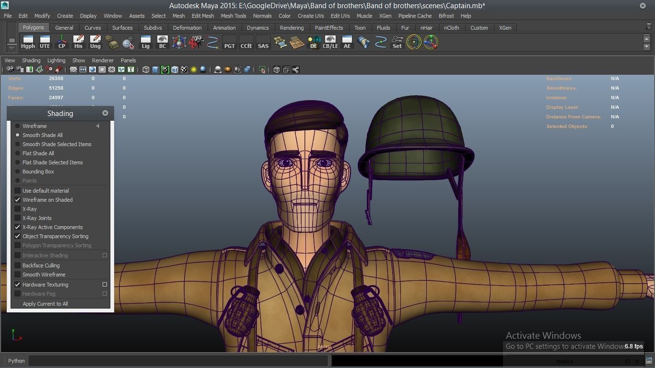The width and height of the screenshot is (655, 368).
Task: Click the shelf scroll down arrow
Action: pos(647,46)
